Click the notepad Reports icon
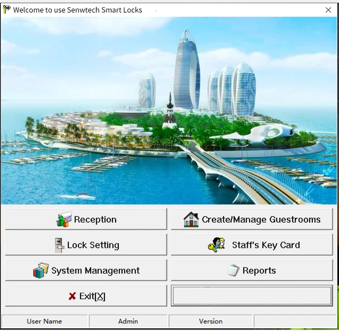Image resolution: width=339 pixels, height=331 pixels. (234, 270)
